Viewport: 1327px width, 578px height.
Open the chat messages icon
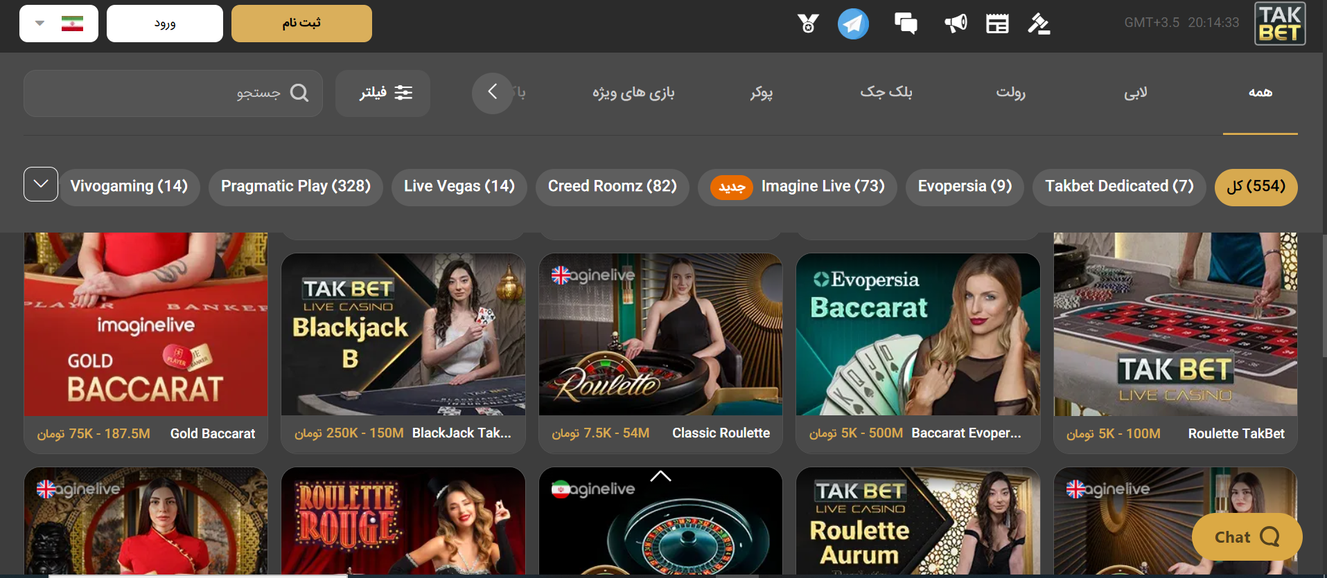tap(906, 24)
